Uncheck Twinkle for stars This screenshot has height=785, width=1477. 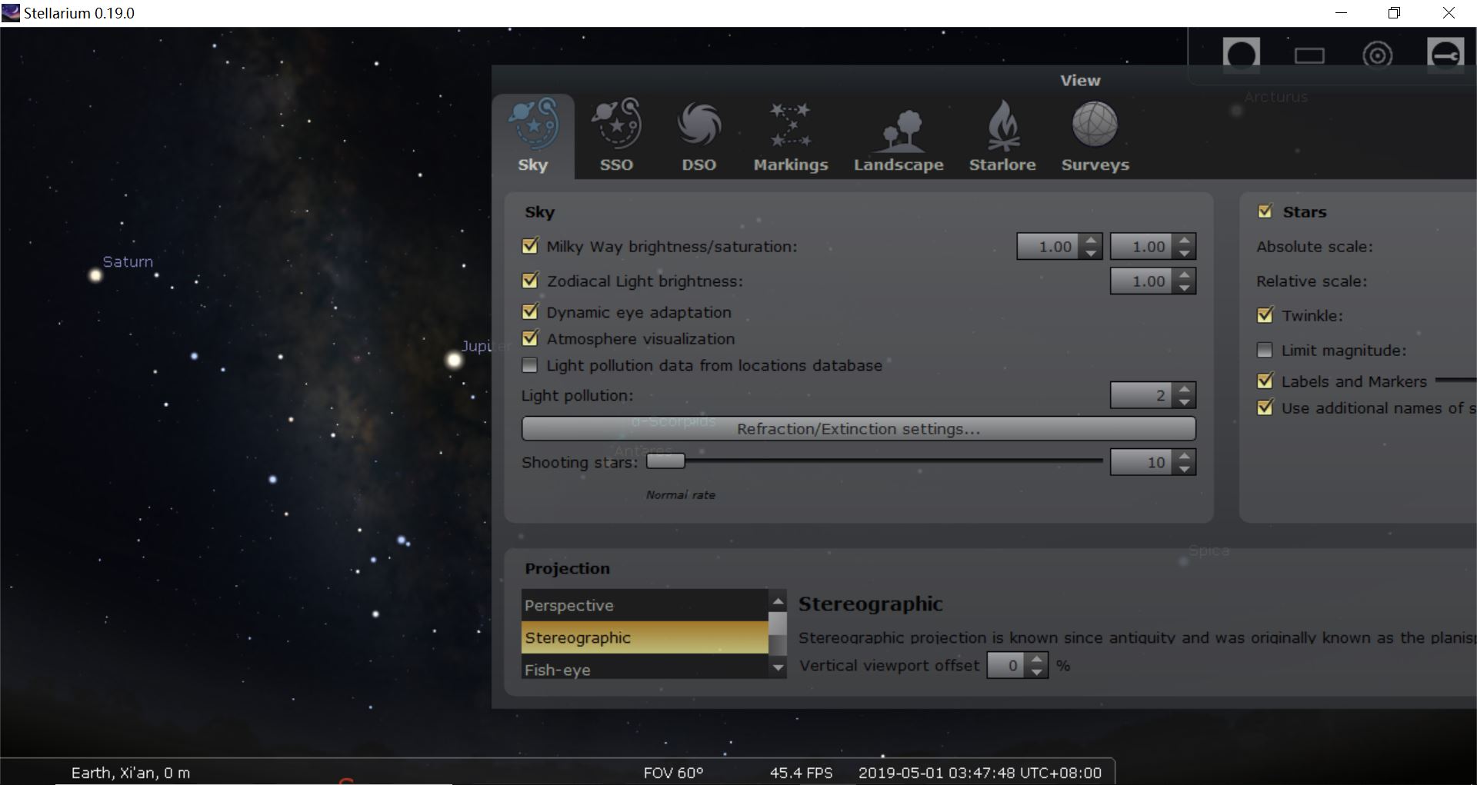pos(1265,314)
